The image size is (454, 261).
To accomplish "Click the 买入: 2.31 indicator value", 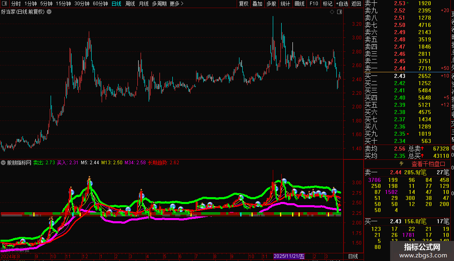I will [x=67, y=163].
